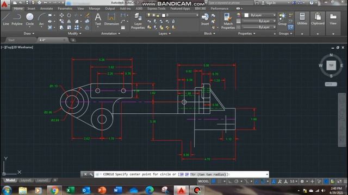The width and height of the screenshot is (348, 195).
Task: Click the Insert block tool
Action: (x=205, y=19)
